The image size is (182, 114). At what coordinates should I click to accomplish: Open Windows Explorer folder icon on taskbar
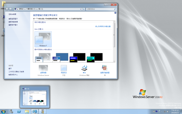[x=27, y=111]
